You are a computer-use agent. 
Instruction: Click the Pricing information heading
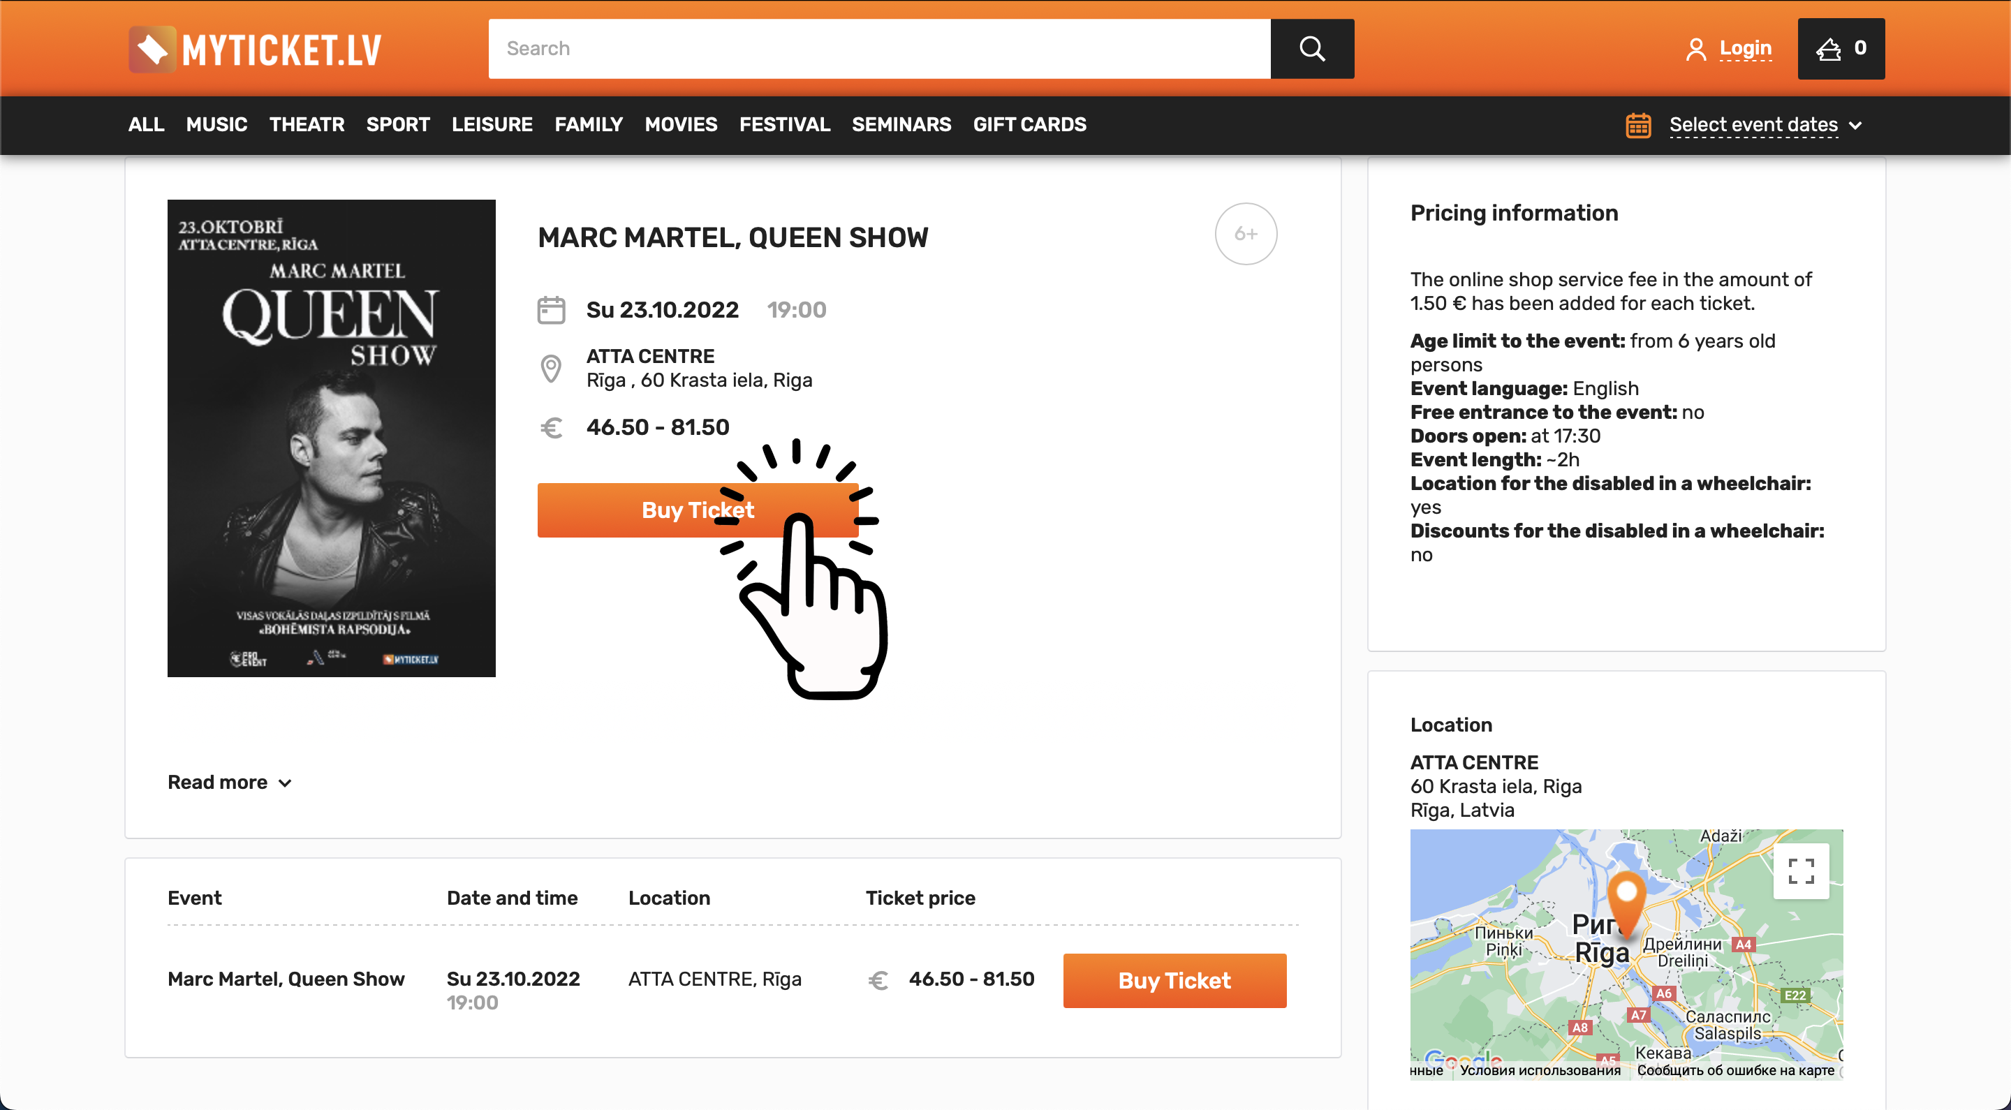[1514, 212]
